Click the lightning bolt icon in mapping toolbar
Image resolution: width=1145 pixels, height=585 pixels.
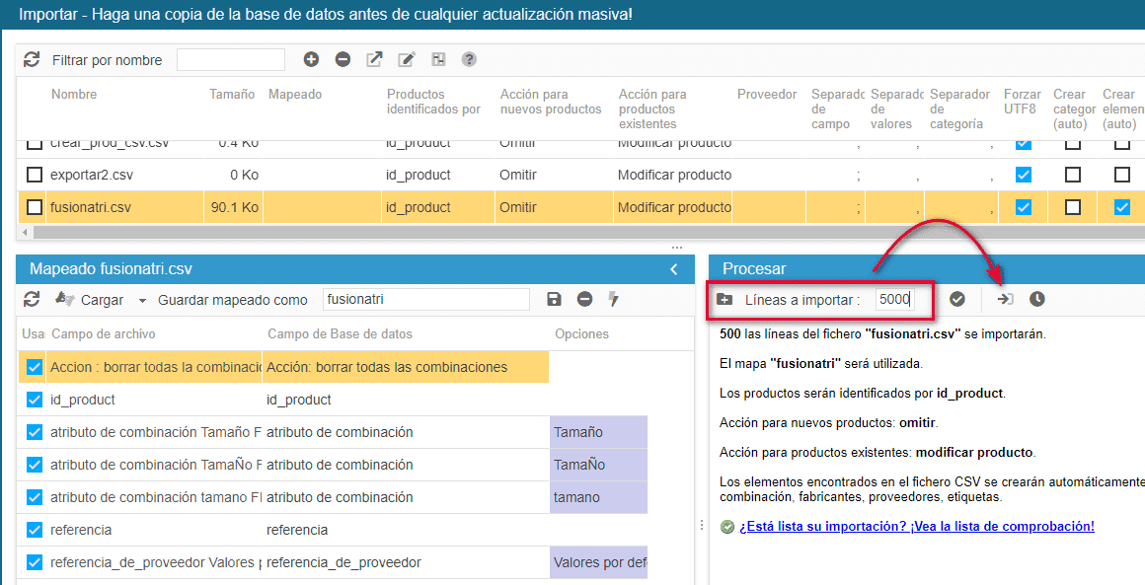pos(613,299)
